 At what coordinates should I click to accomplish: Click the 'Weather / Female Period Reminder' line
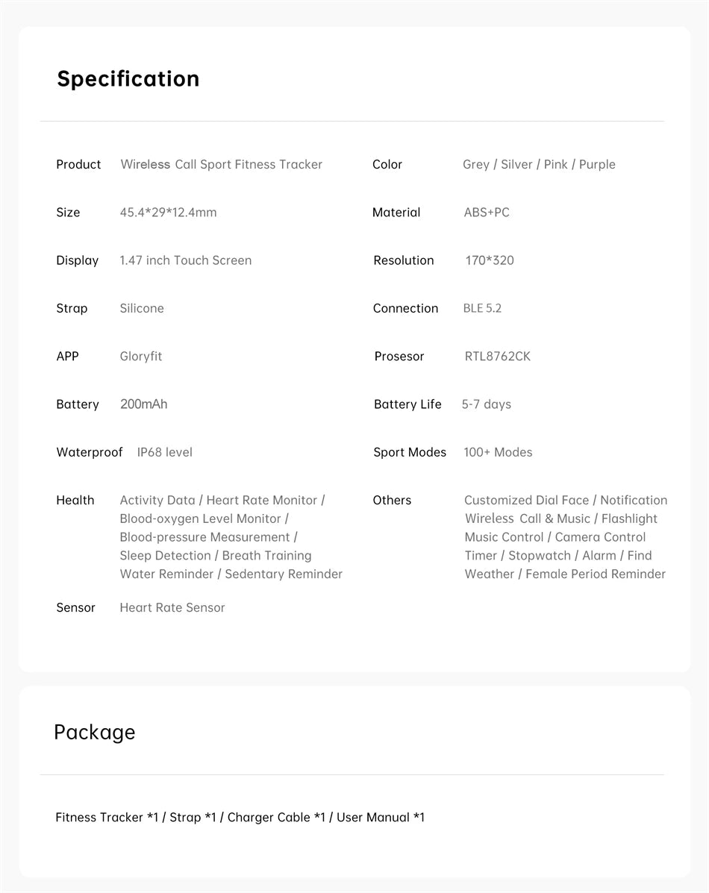(565, 574)
